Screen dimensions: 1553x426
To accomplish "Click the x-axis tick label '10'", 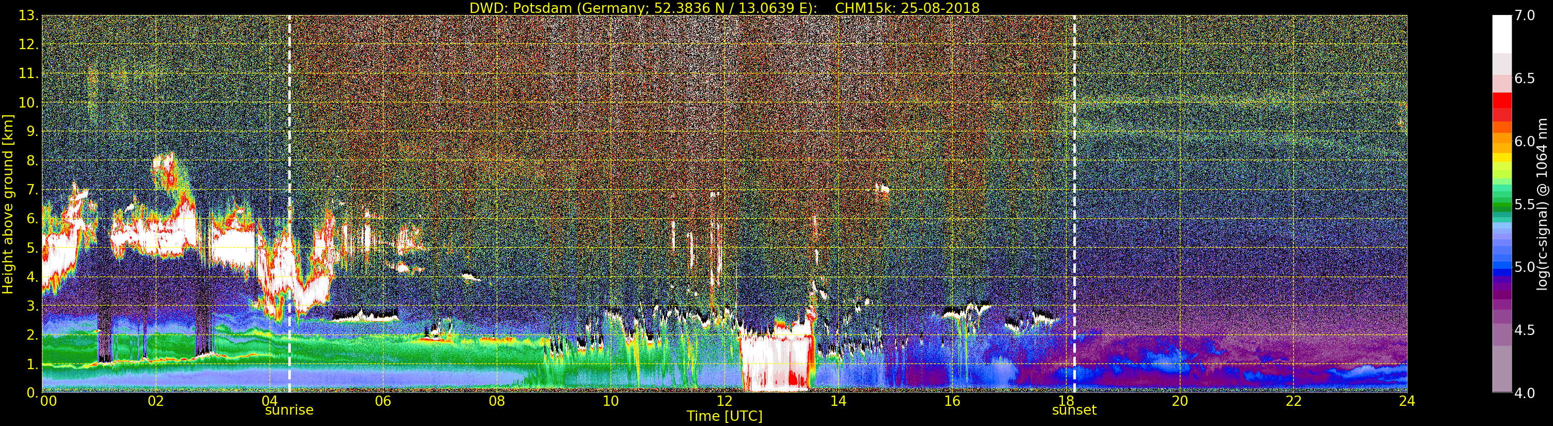I will coord(611,401).
